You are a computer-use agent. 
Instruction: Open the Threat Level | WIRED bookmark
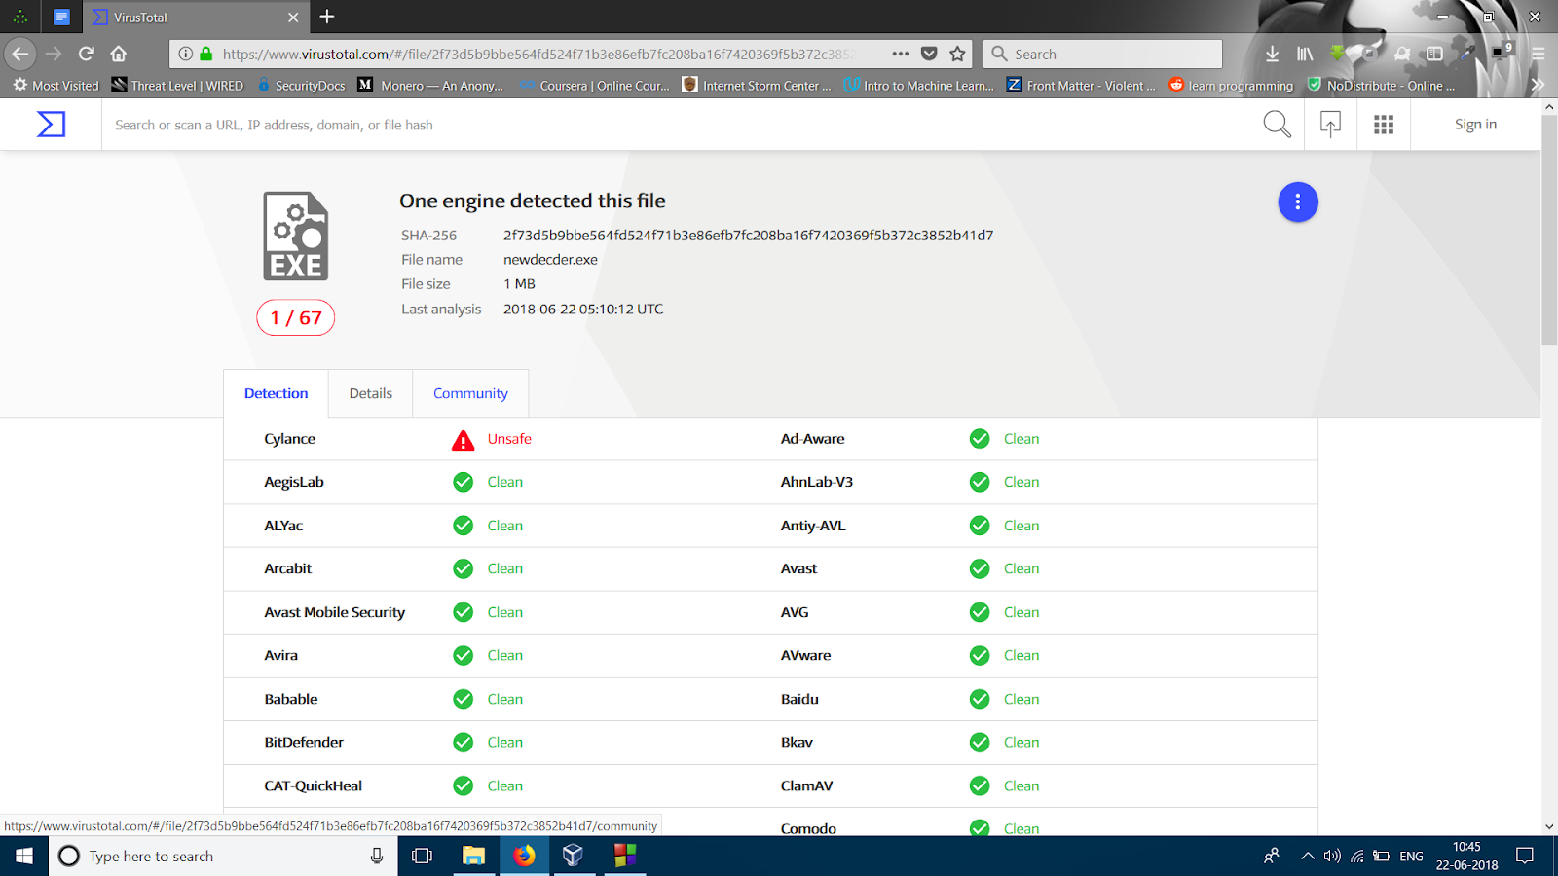tap(177, 86)
